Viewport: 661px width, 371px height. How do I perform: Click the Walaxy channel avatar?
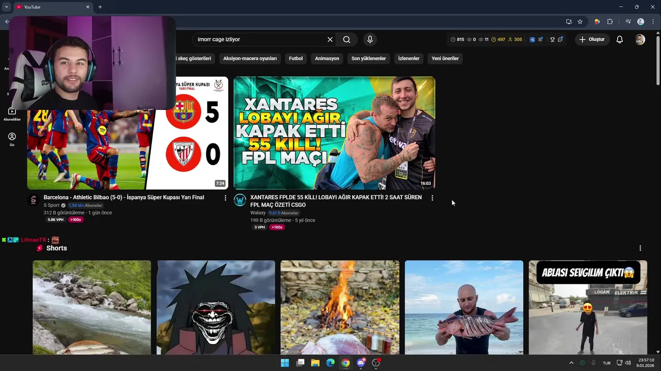240,200
